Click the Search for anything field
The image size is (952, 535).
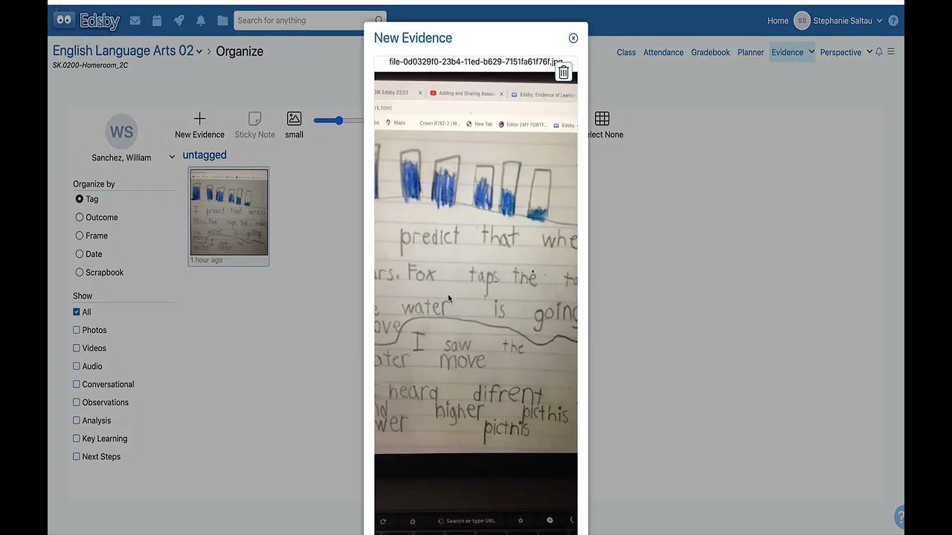309,21
